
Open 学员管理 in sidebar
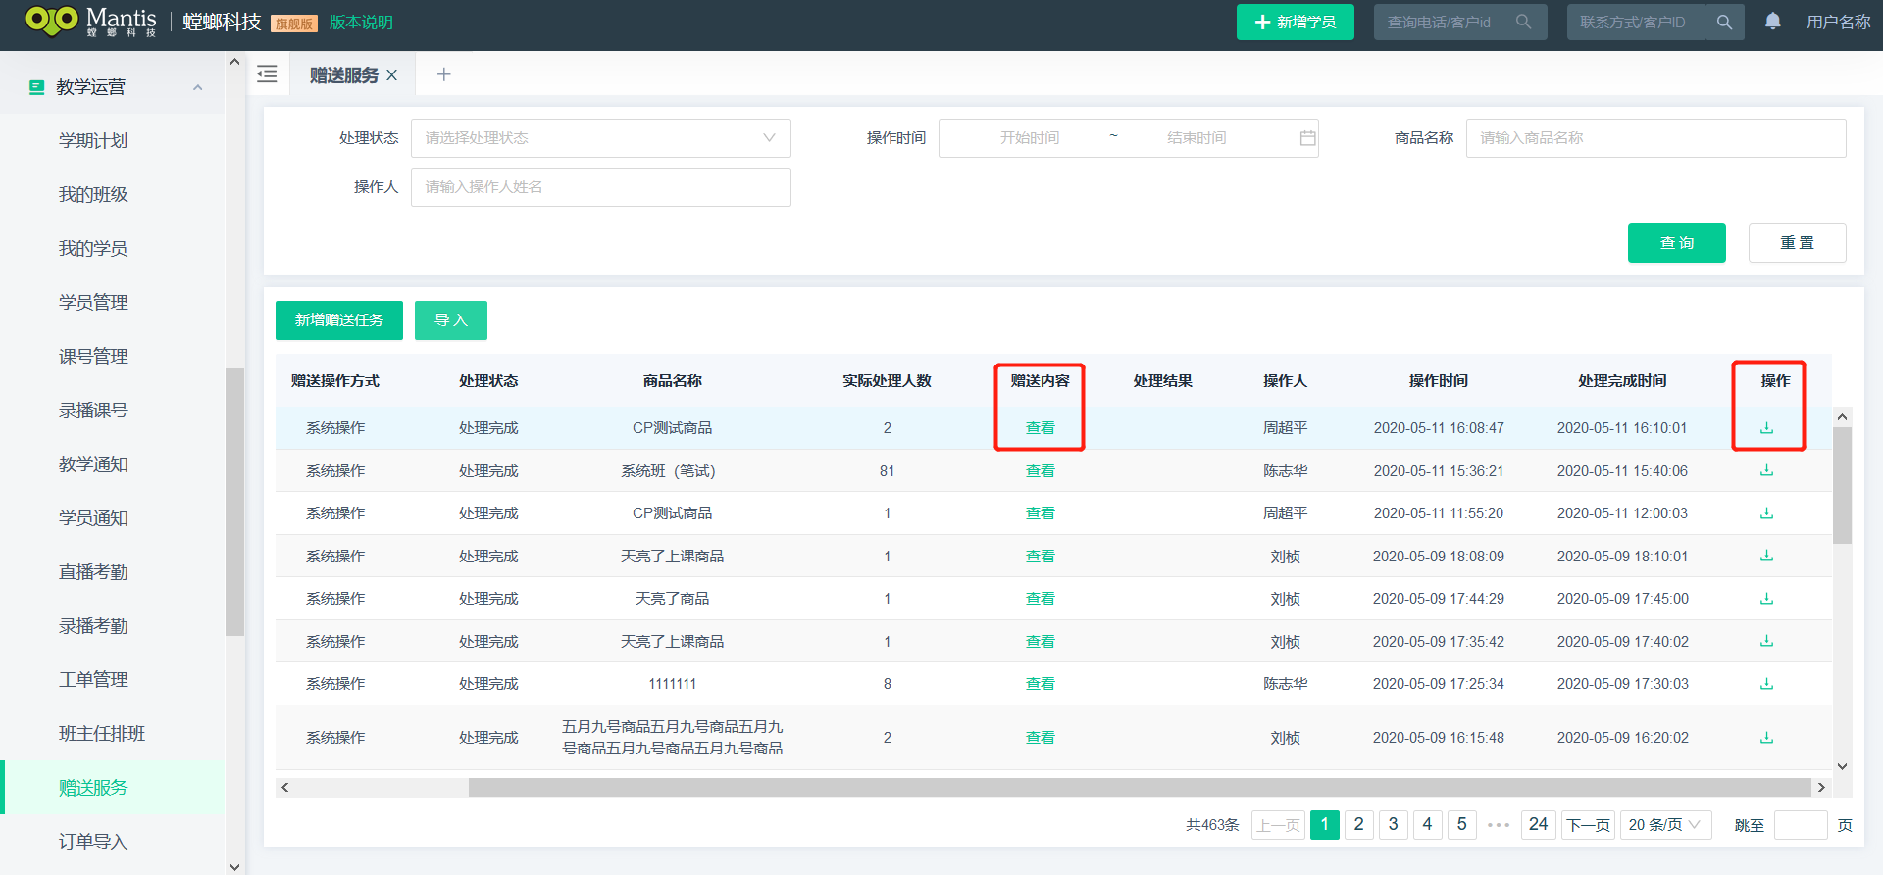pos(93,302)
